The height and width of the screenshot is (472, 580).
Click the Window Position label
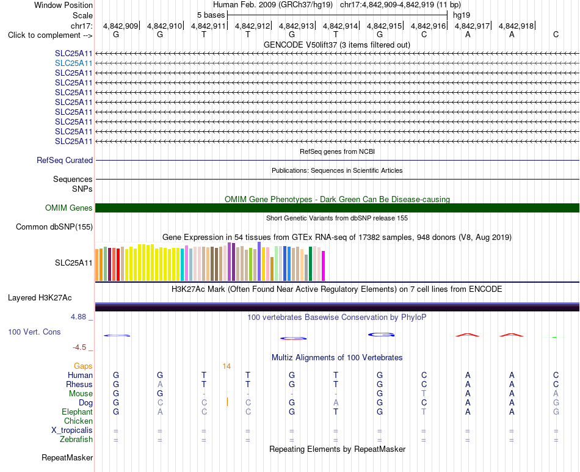click(63, 5)
